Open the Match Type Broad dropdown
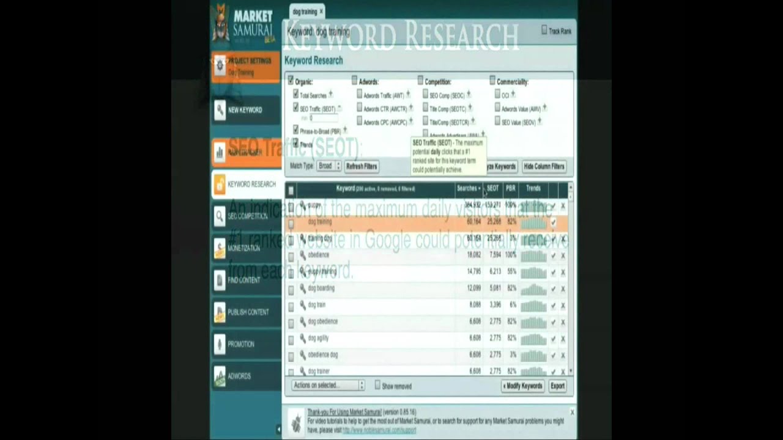This screenshot has width=783, height=440. pos(329,166)
